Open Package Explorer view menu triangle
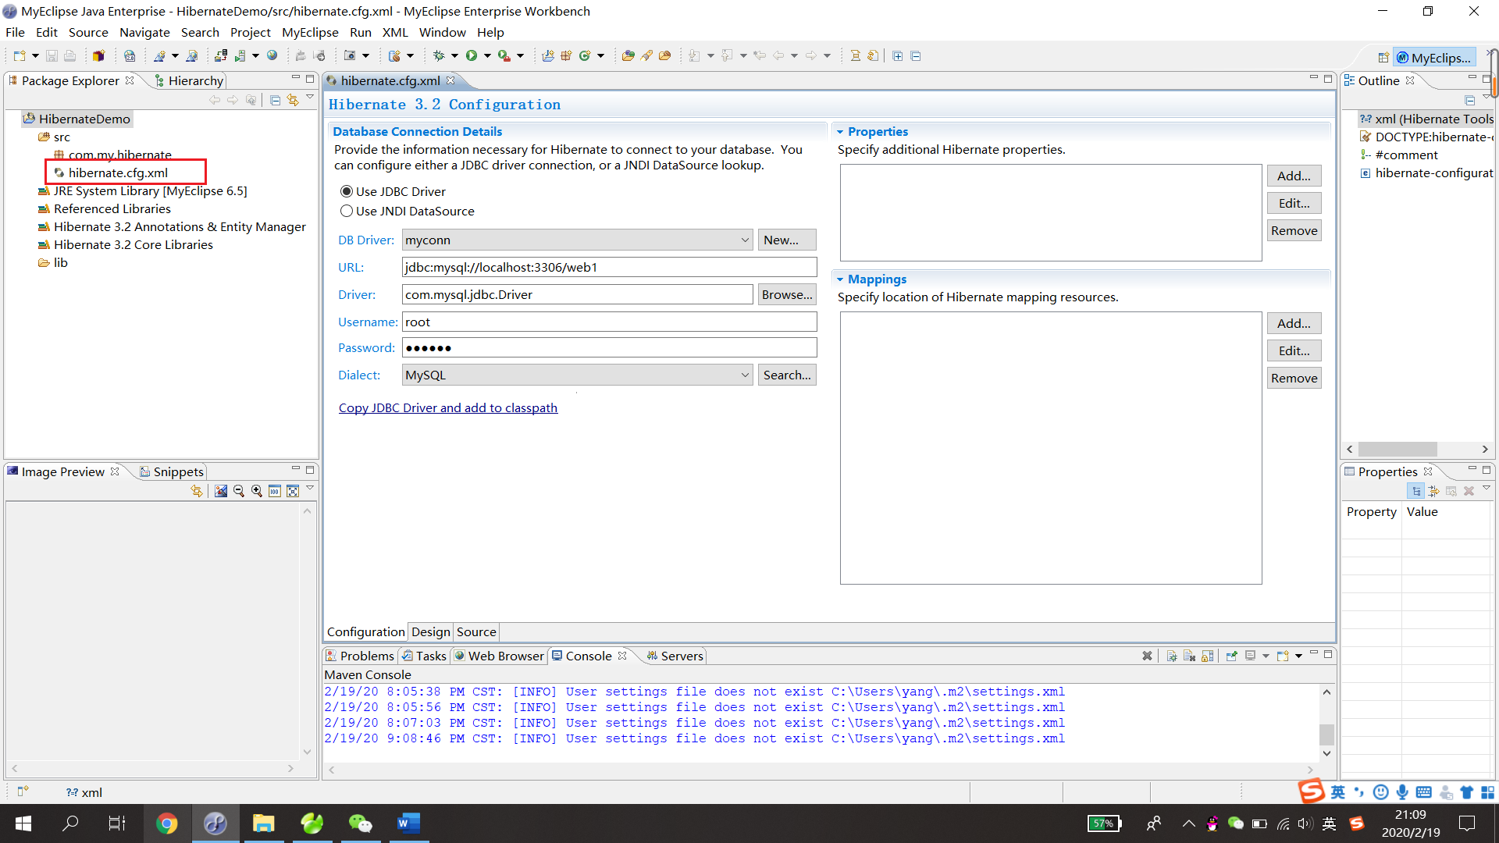Screen dimensions: 1499x843 click(310, 98)
